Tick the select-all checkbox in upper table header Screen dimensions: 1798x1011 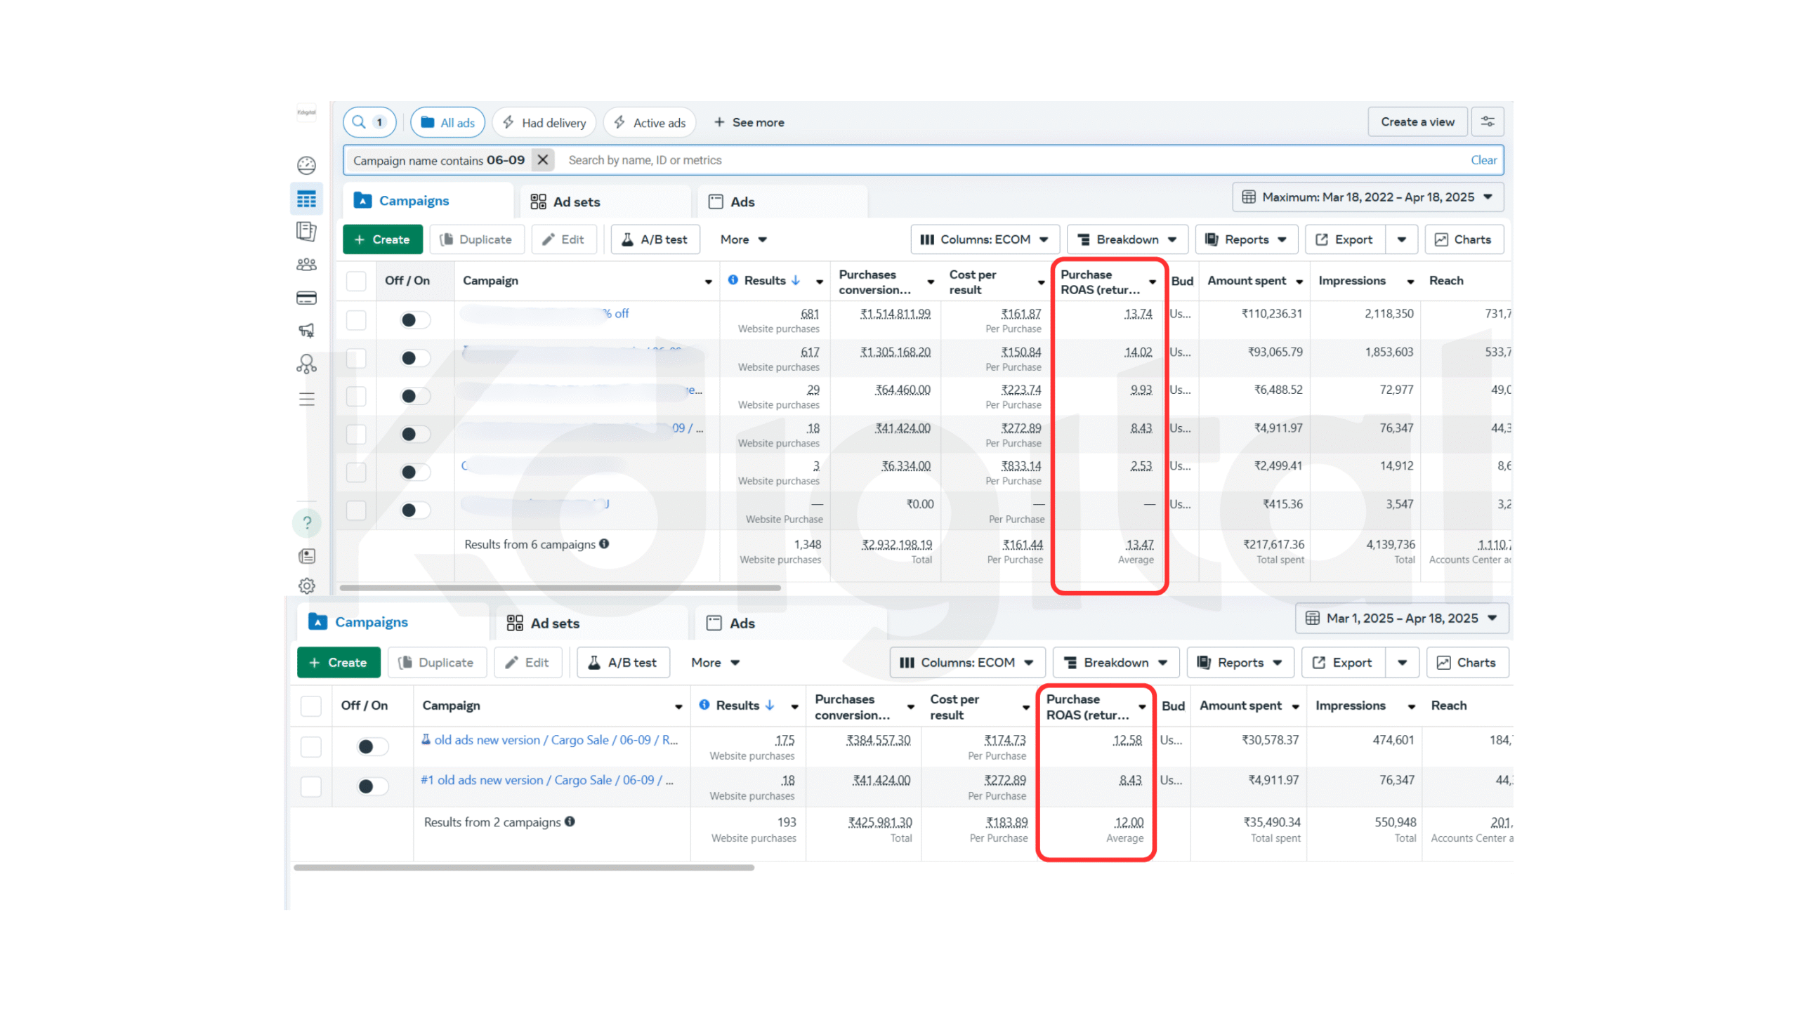pos(356,281)
